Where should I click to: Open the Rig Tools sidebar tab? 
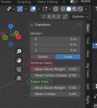[x=88, y=71]
